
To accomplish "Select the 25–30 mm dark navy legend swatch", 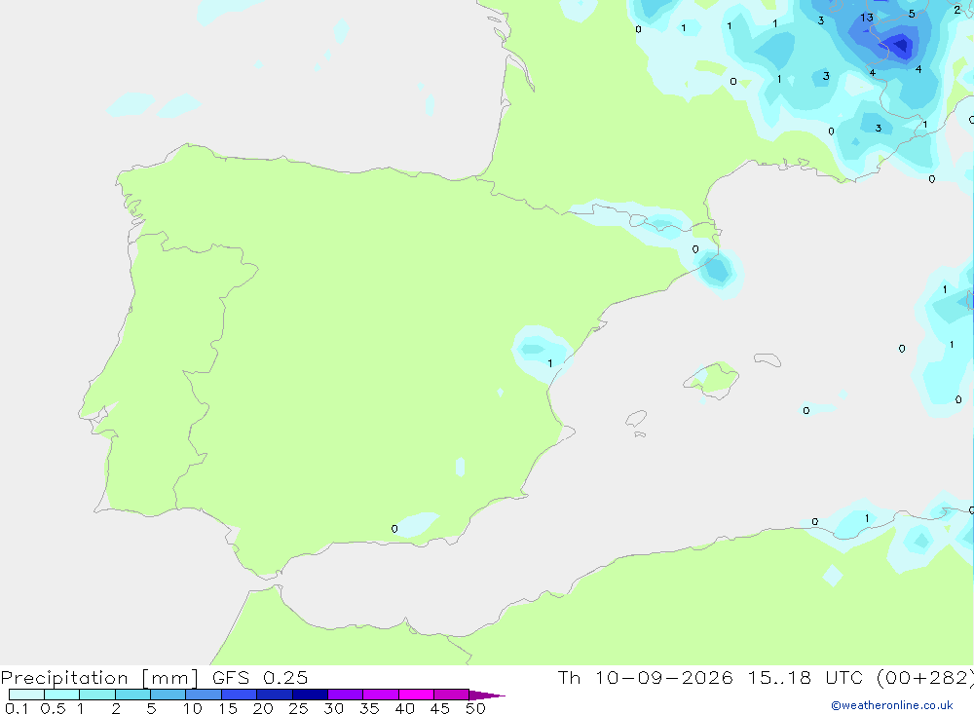I will (x=310, y=695).
